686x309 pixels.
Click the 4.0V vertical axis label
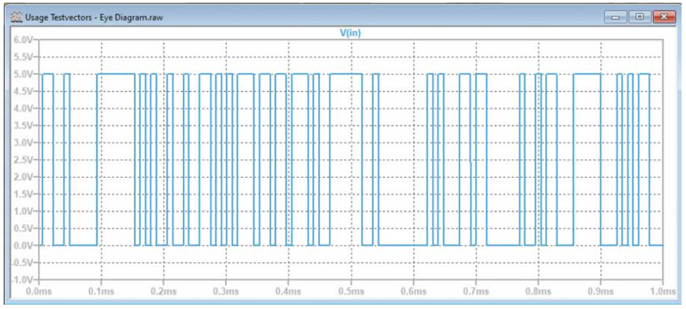[25, 108]
